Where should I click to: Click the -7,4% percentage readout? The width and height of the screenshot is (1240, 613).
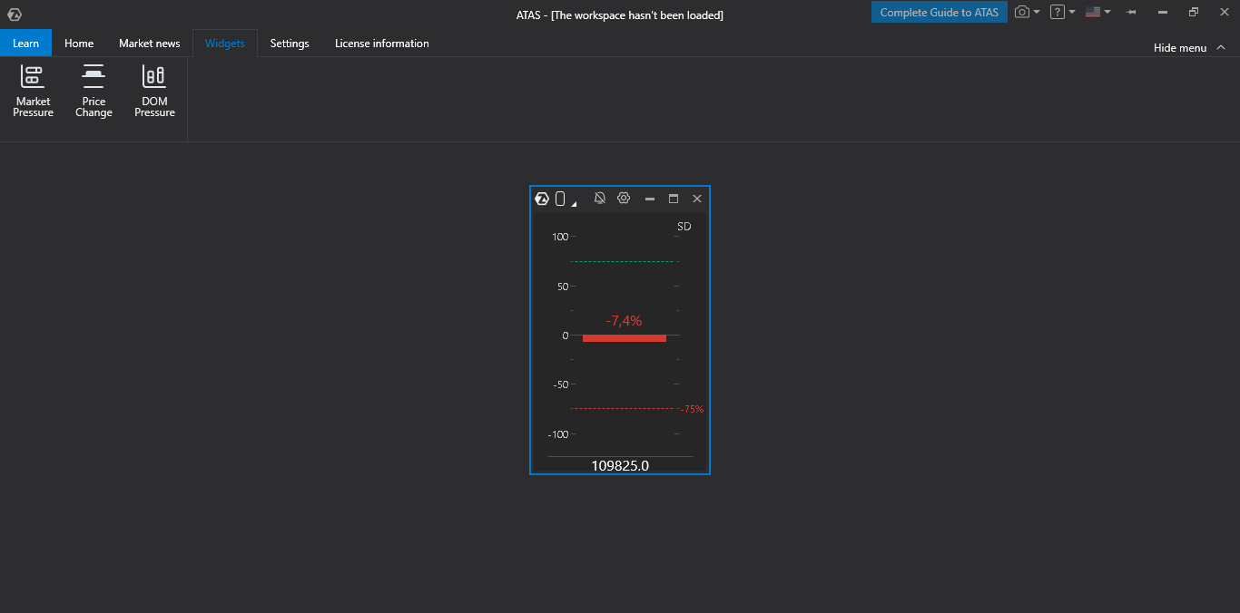click(x=624, y=320)
